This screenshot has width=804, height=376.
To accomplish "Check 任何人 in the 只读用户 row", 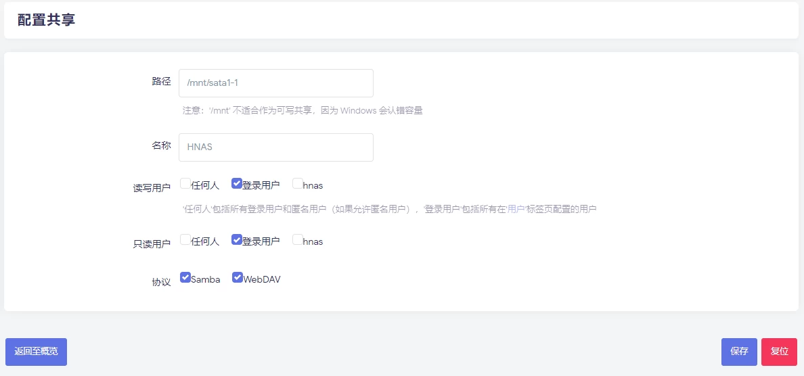I will tap(185, 239).
